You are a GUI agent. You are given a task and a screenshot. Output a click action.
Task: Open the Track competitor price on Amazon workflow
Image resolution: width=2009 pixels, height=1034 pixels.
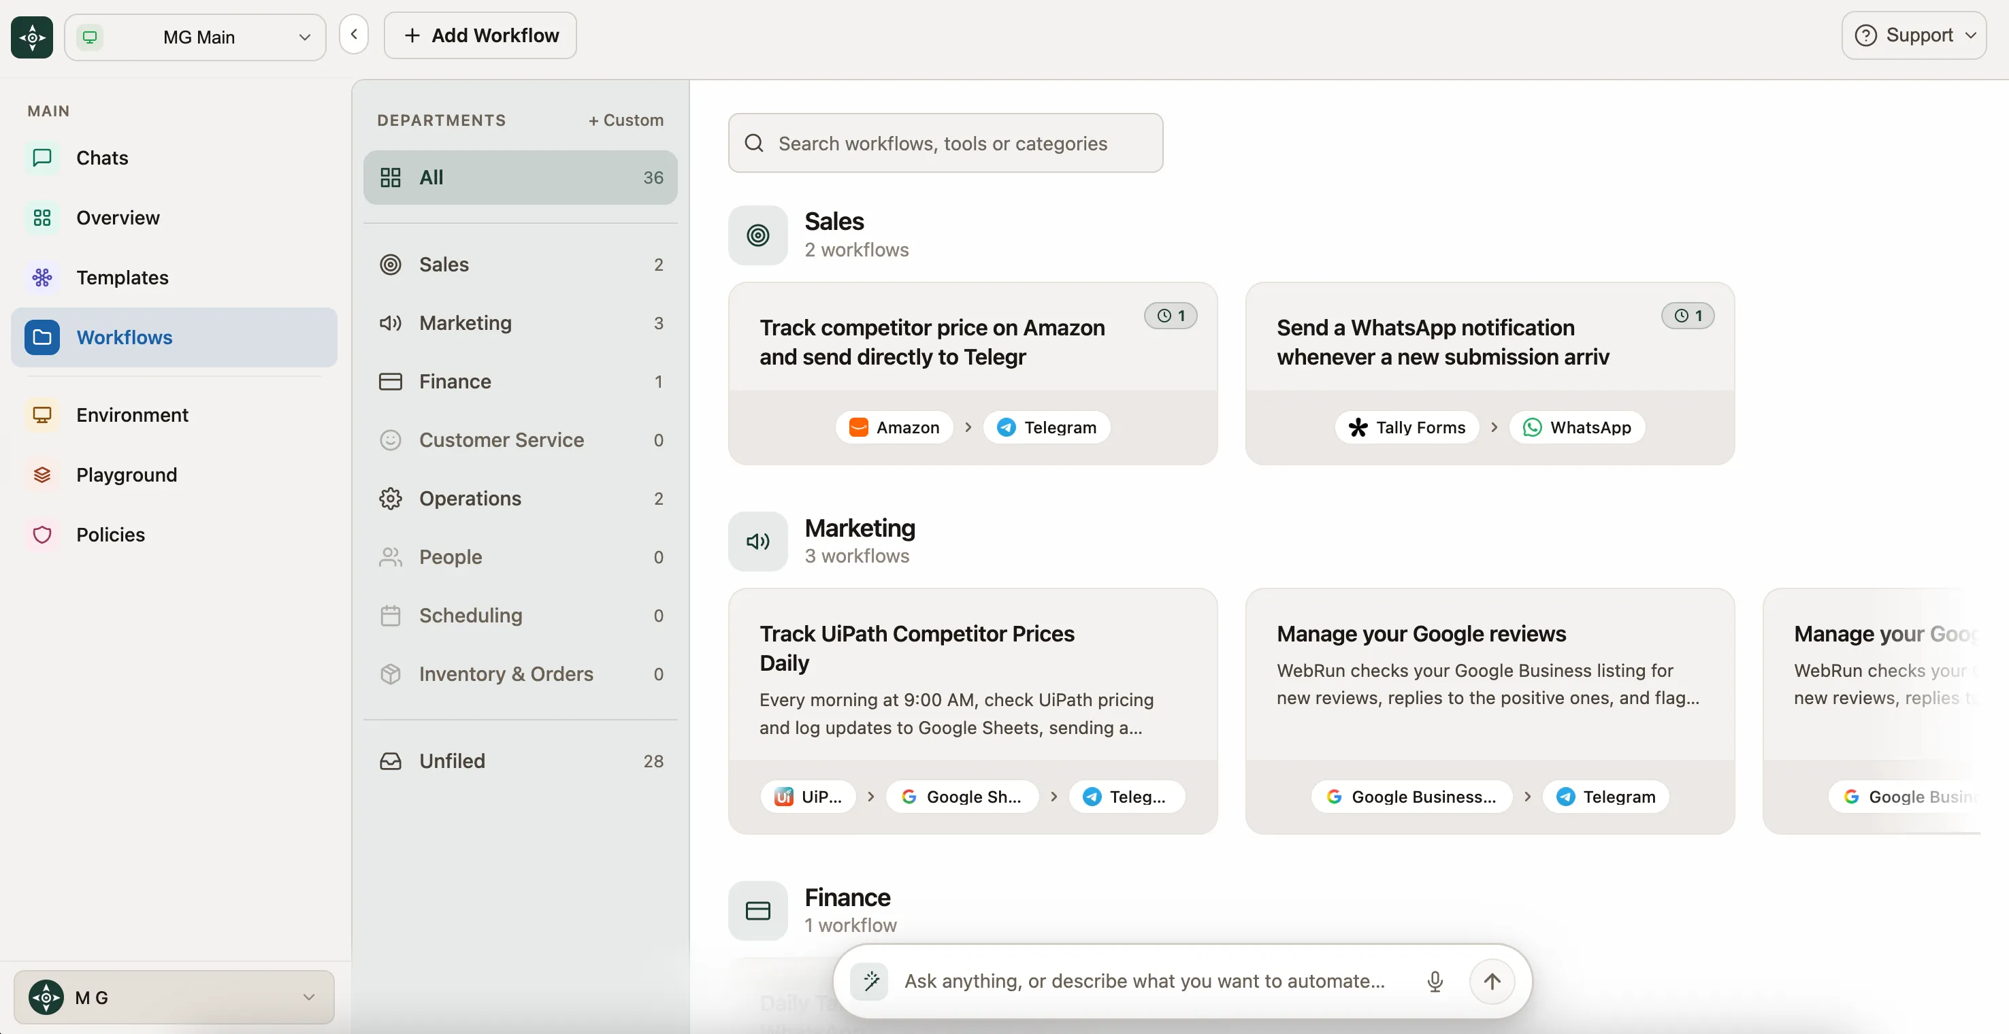[x=973, y=373]
